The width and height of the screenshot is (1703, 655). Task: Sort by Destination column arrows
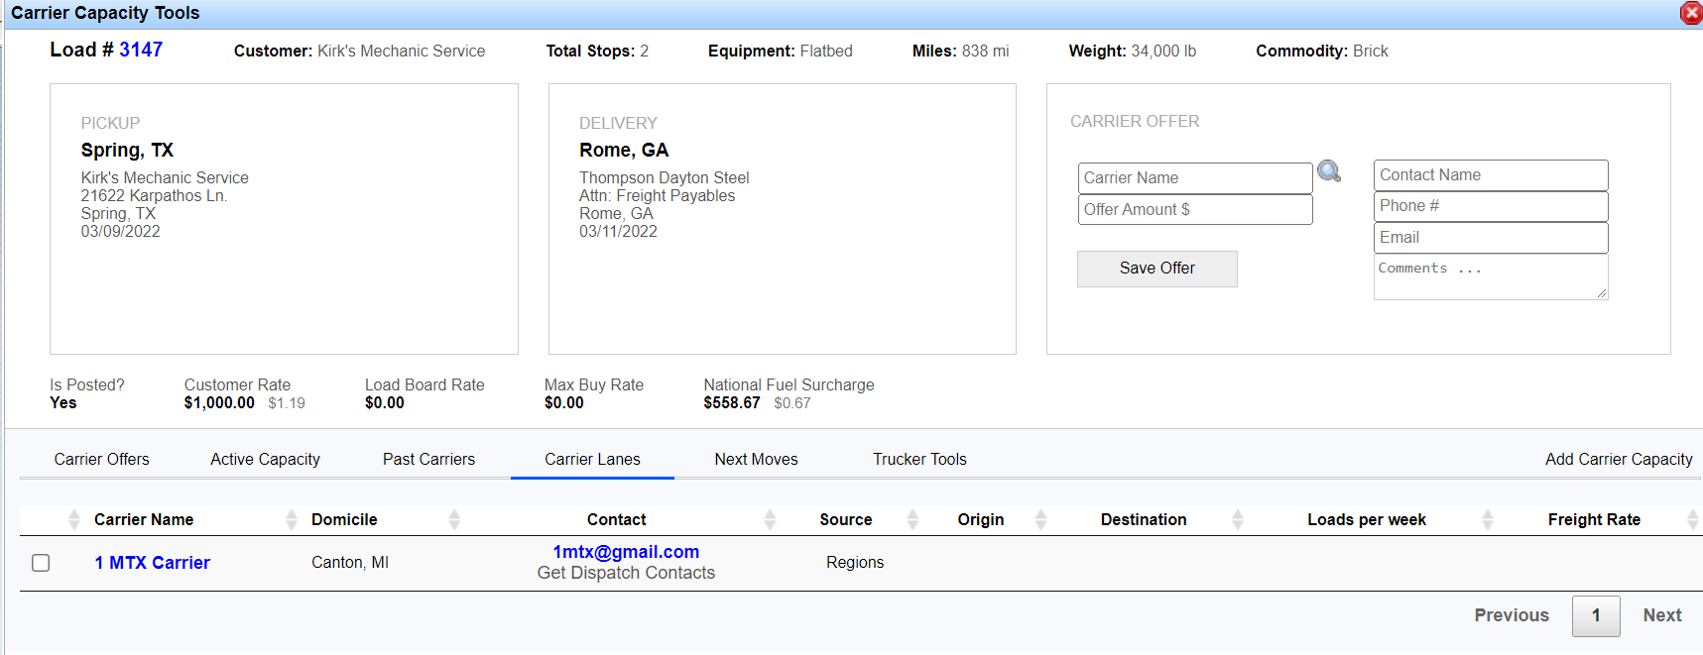click(1237, 519)
